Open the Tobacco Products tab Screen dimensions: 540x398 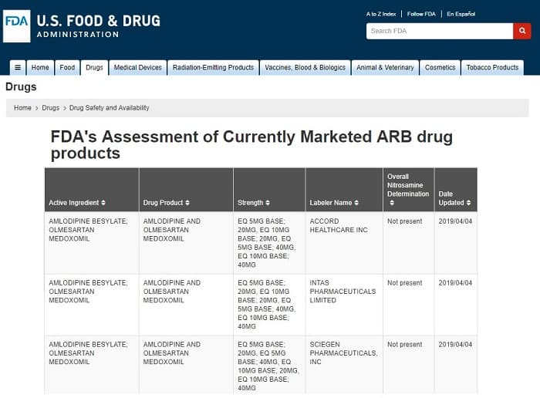click(492, 67)
